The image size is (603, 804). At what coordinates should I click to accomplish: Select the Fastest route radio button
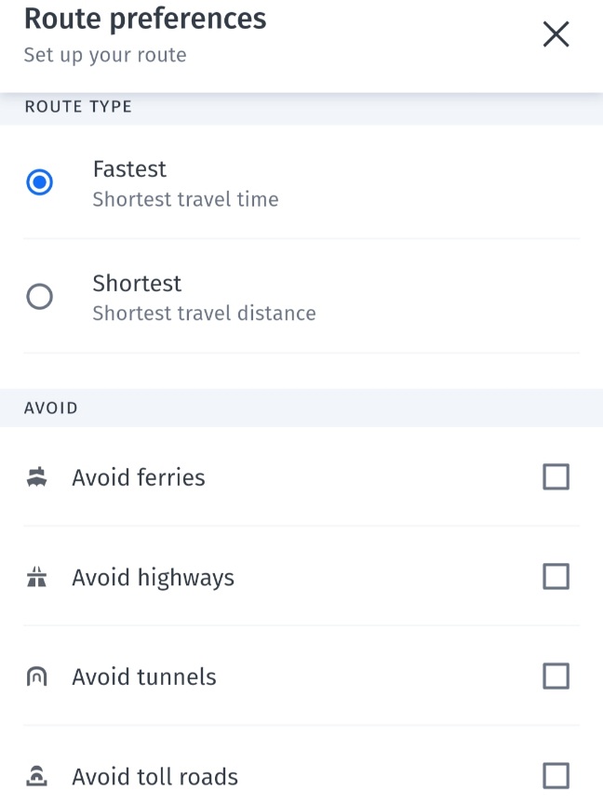click(x=39, y=182)
